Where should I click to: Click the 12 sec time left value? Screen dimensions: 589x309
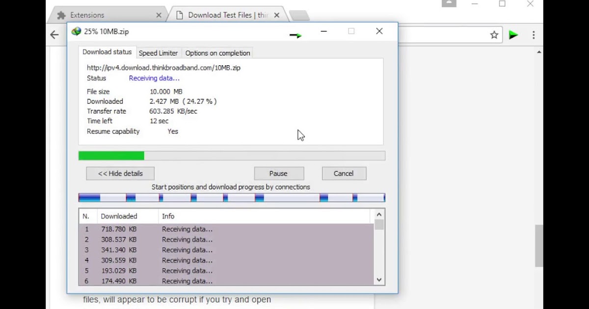coord(159,121)
